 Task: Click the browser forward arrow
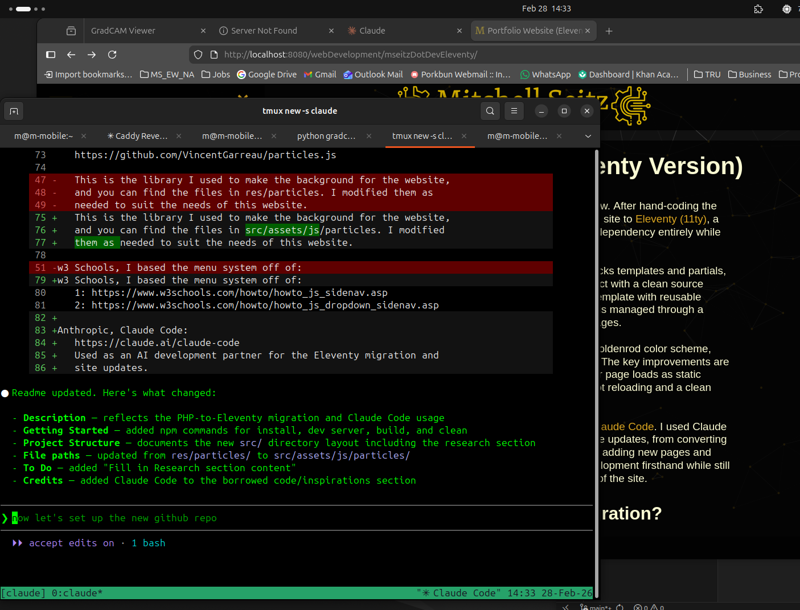(x=91, y=54)
